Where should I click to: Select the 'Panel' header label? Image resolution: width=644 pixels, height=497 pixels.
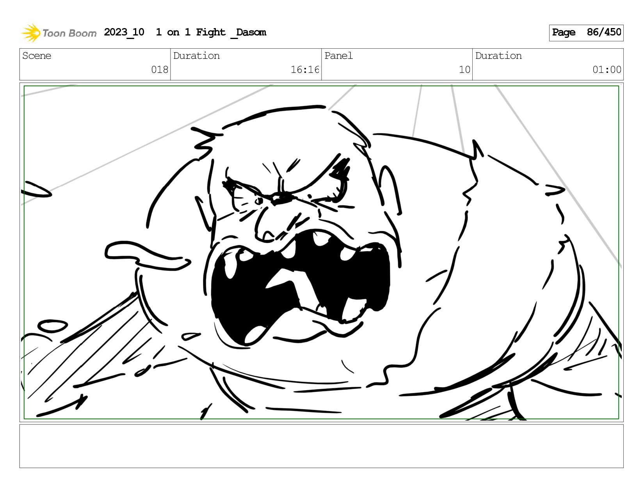[x=338, y=56]
